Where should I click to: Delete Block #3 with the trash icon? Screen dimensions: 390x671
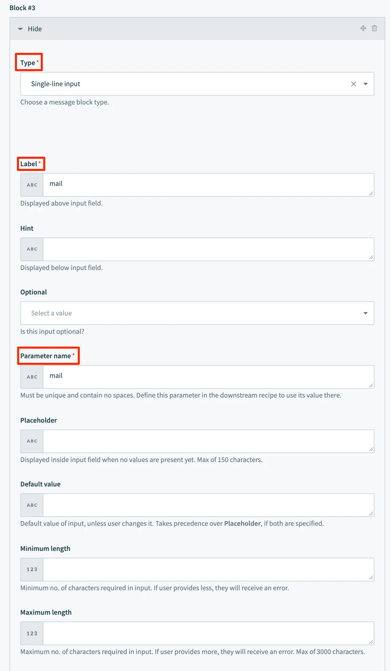click(x=374, y=28)
